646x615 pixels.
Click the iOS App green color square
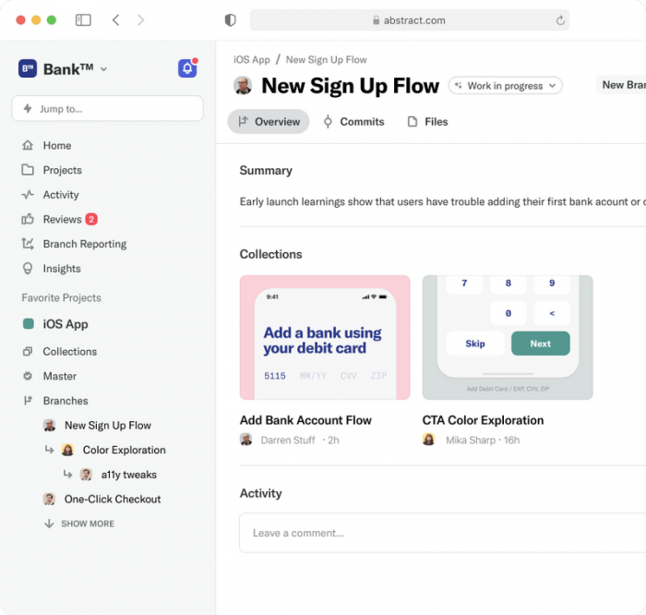(28, 323)
